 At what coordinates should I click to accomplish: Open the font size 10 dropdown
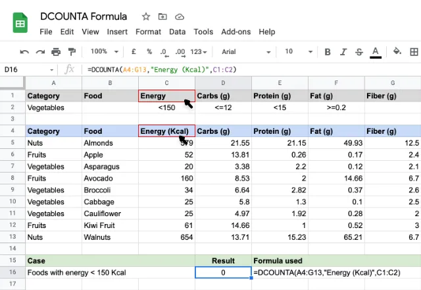[x=298, y=51]
